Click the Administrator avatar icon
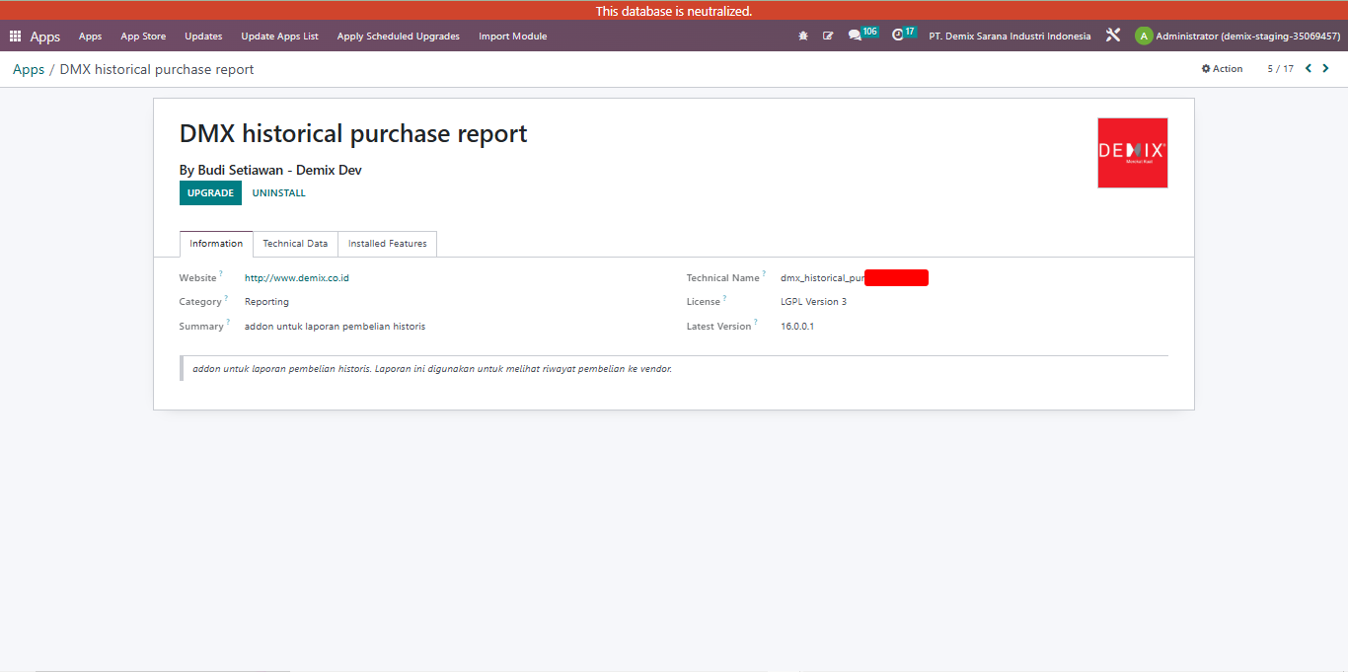This screenshot has height=672, width=1348. coord(1144,37)
